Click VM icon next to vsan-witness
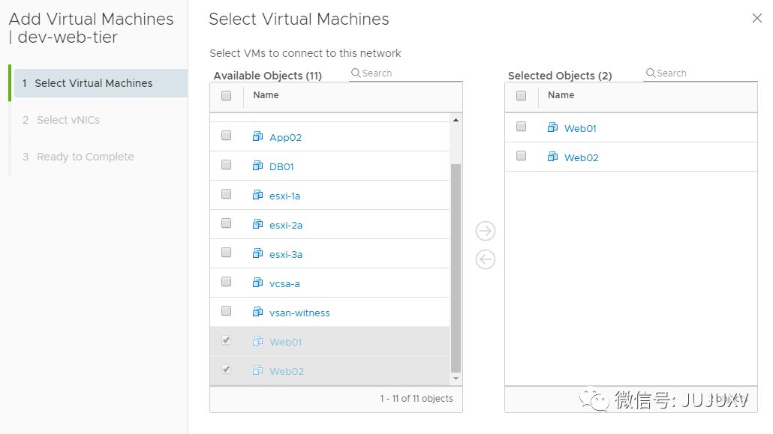This screenshot has width=773, height=434. tap(258, 312)
